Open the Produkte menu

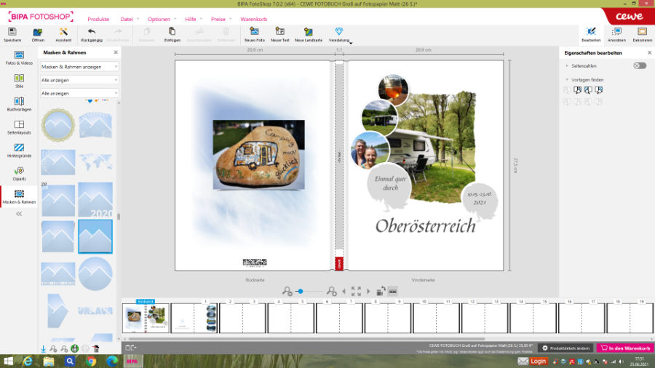pyautogui.click(x=98, y=18)
